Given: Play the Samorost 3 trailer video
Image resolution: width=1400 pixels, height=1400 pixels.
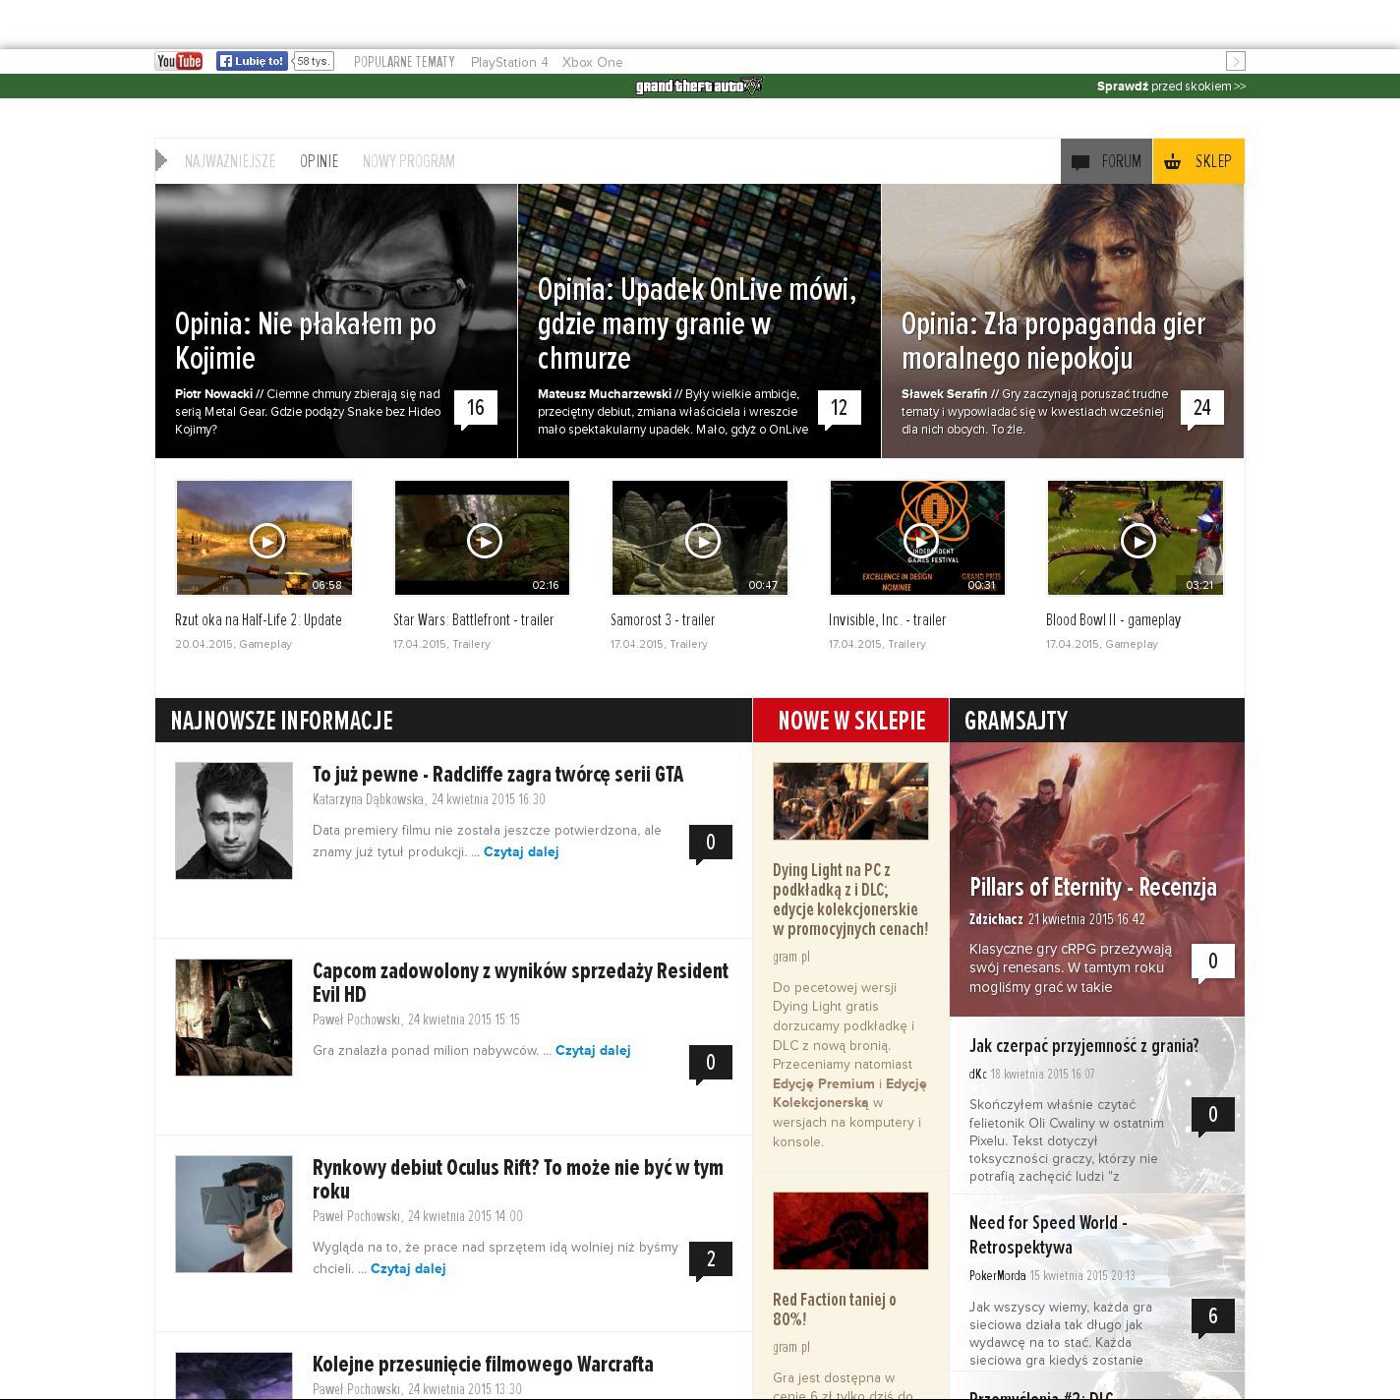Looking at the screenshot, I should click(x=702, y=540).
